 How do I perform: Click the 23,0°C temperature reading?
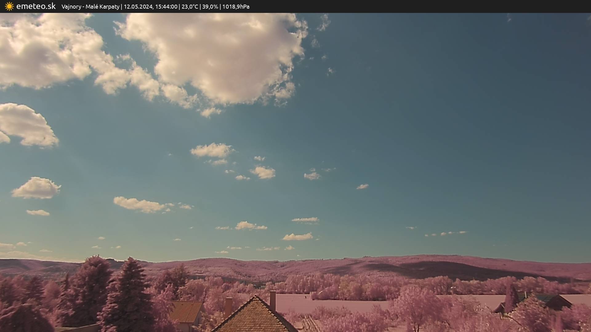coord(190,6)
